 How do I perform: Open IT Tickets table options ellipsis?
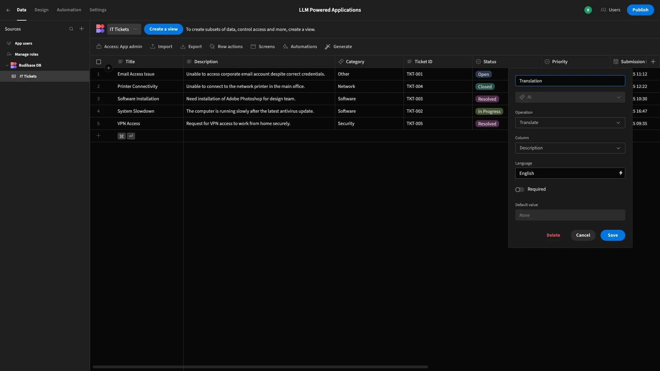click(135, 29)
